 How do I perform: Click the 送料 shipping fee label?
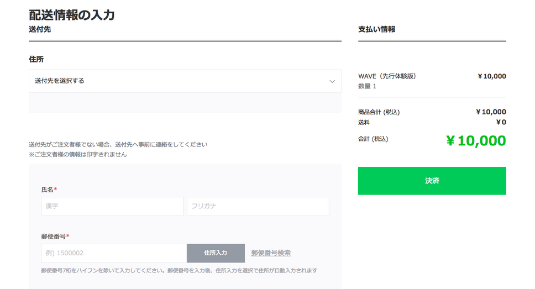click(364, 122)
